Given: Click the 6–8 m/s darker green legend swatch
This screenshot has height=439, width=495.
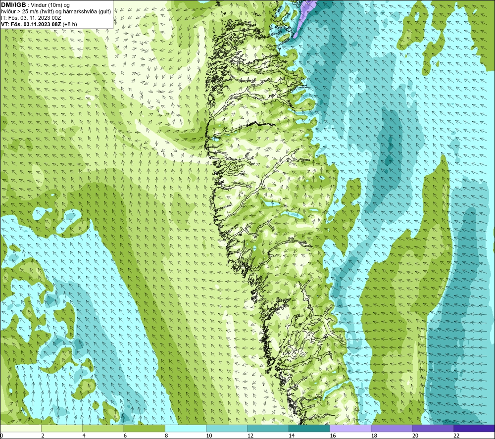Looking at the screenshot, I should (144, 428).
